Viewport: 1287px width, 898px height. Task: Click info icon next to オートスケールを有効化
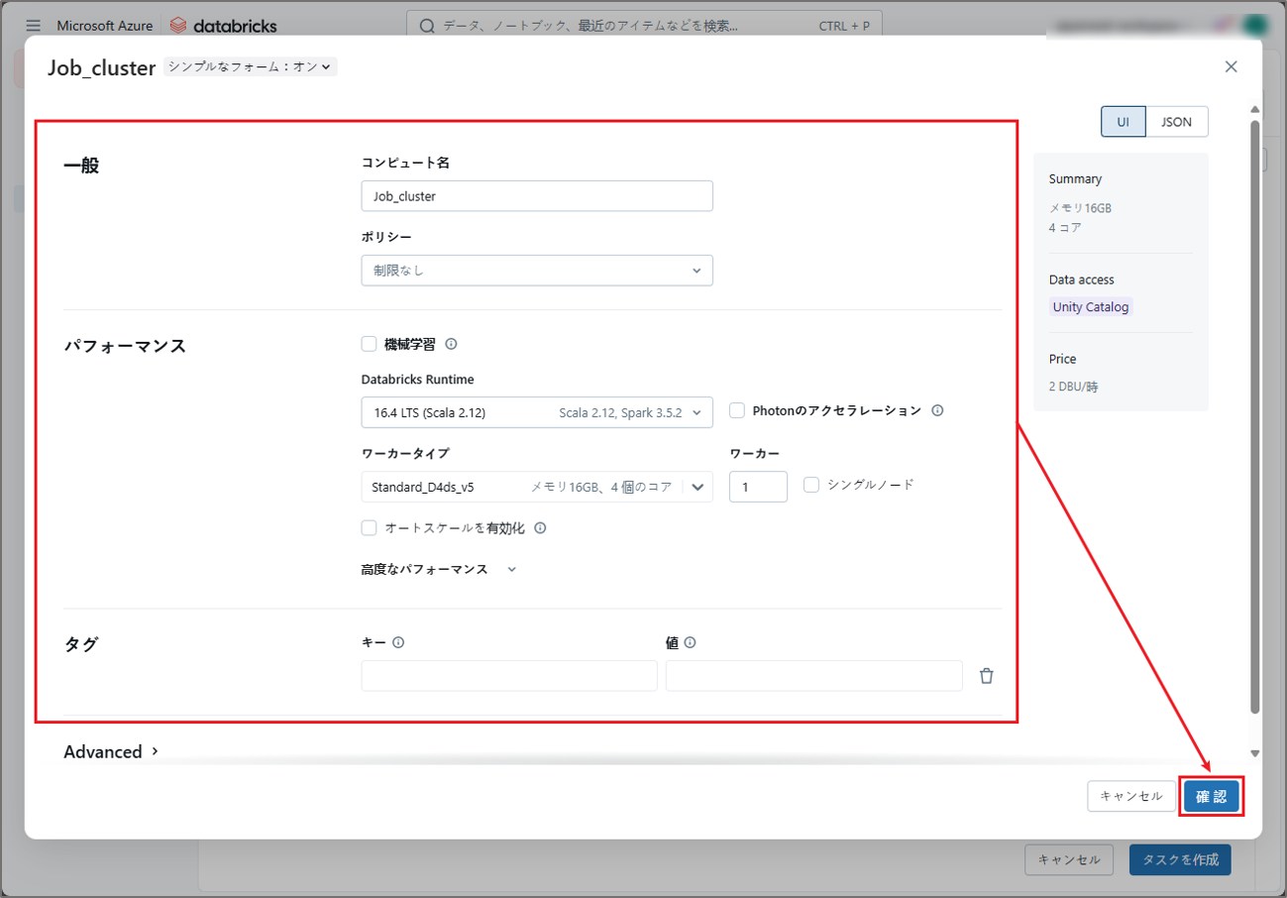(x=540, y=528)
